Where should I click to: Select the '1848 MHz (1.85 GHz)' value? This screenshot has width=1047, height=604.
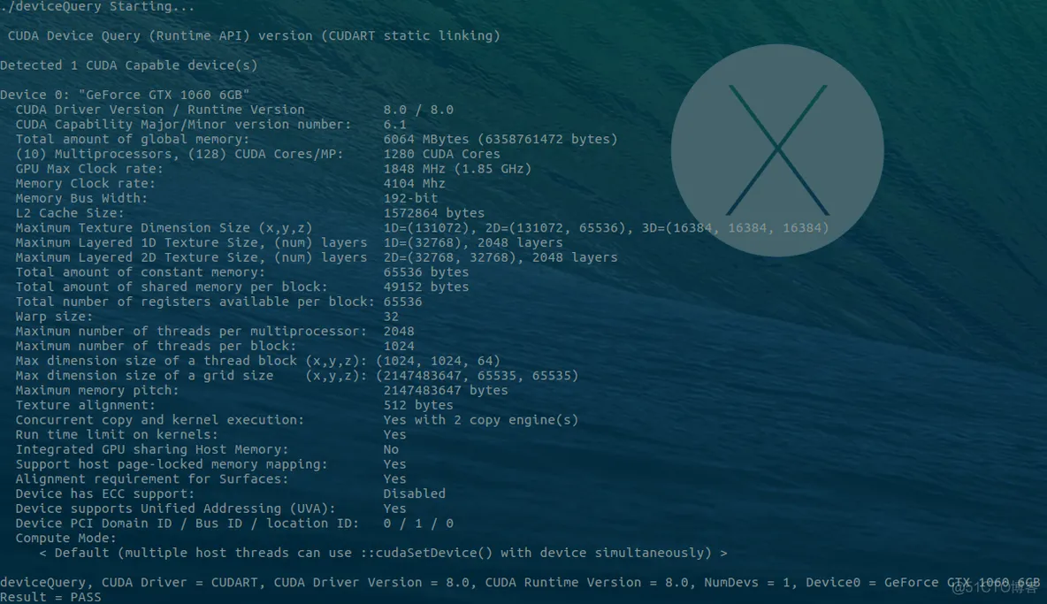457,168
